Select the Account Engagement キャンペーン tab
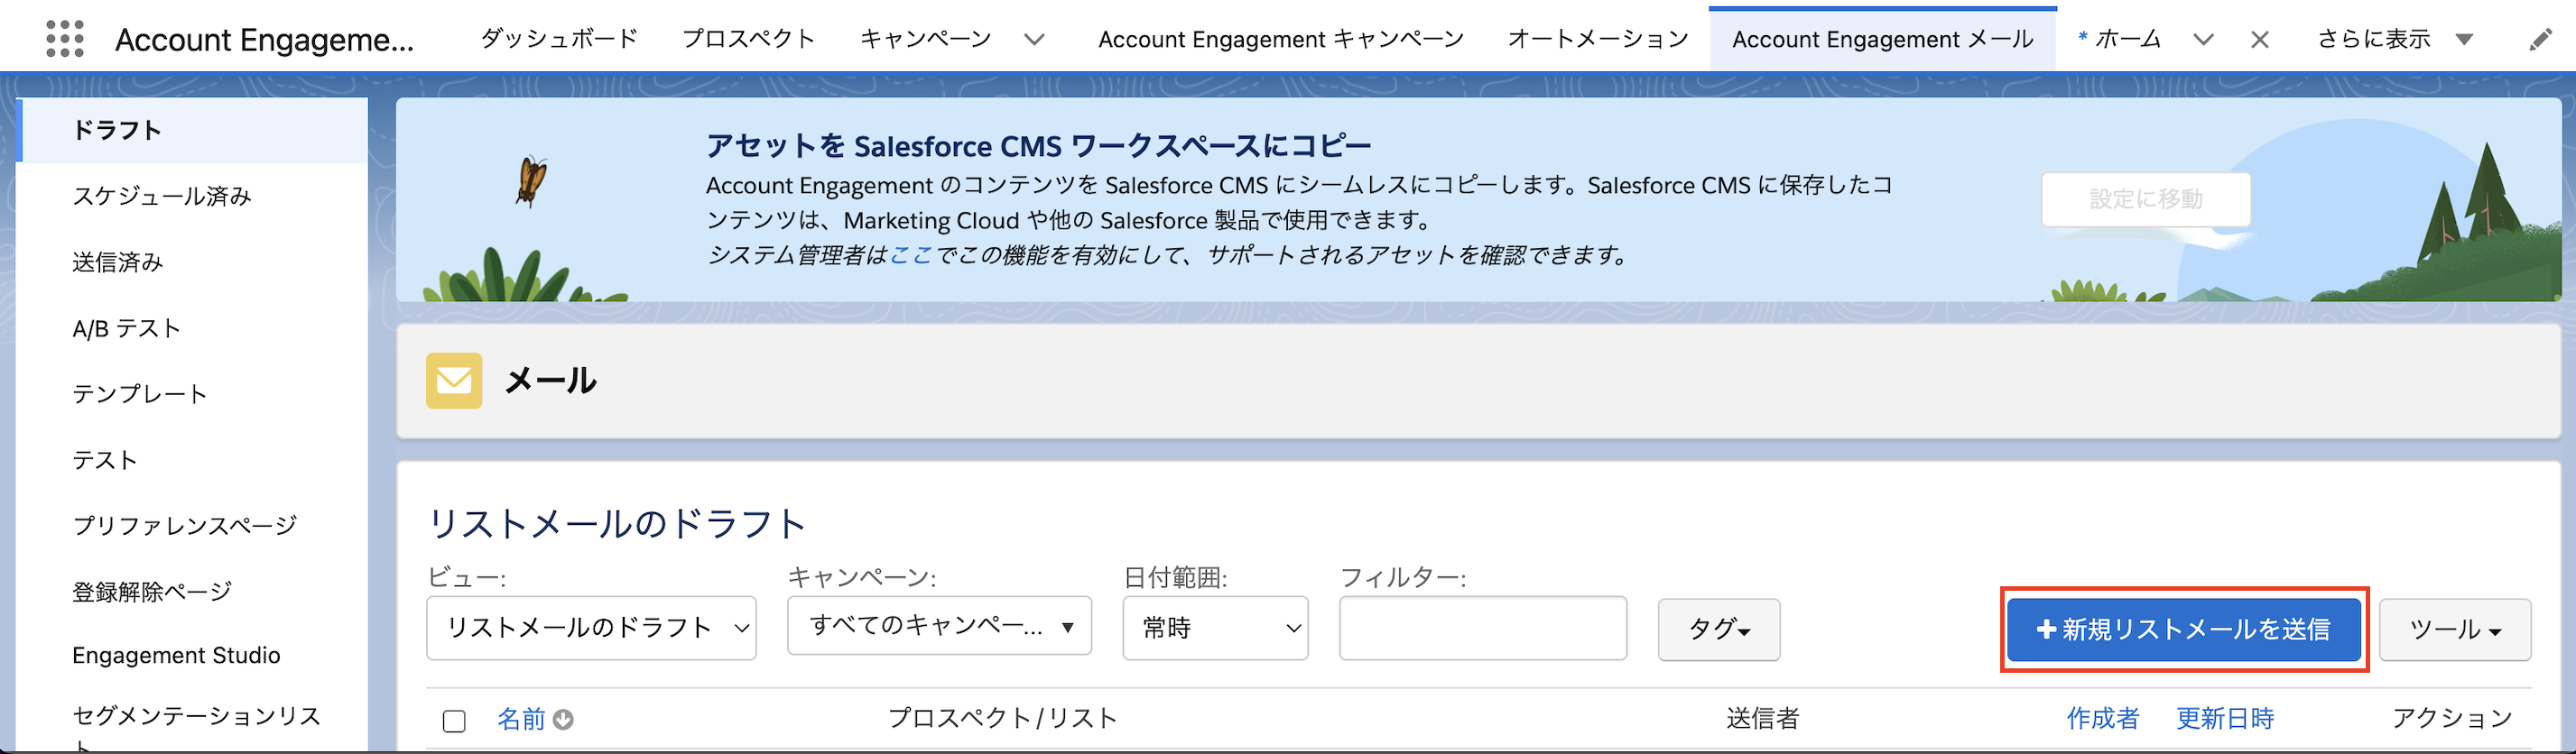 [1281, 39]
